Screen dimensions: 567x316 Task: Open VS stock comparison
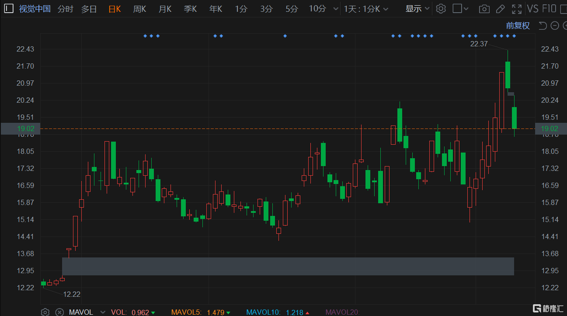click(532, 9)
